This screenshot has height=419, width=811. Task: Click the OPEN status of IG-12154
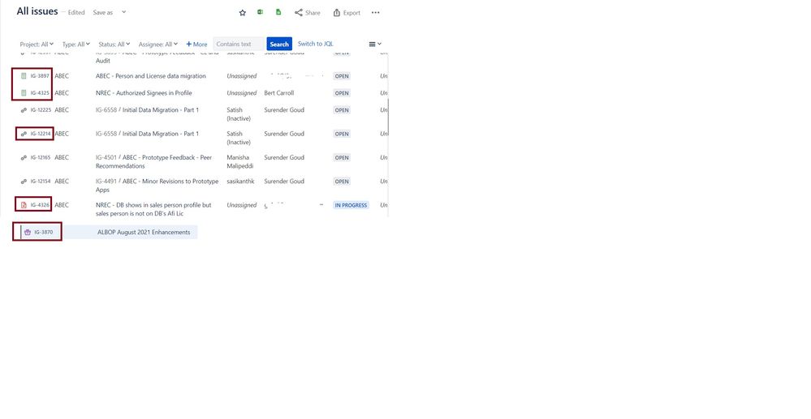pos(341,182)
